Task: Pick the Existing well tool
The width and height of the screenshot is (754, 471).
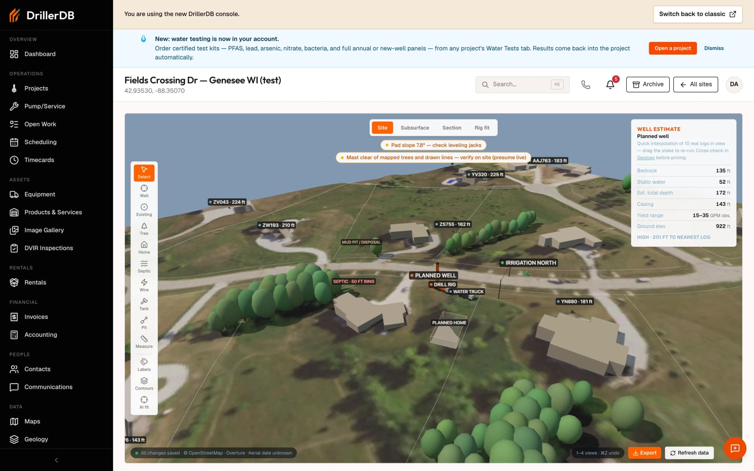Action: coord(144,210)
